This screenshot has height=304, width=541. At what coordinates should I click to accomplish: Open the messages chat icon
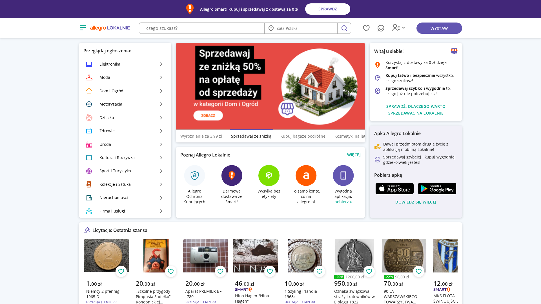(x=381, y=28)
